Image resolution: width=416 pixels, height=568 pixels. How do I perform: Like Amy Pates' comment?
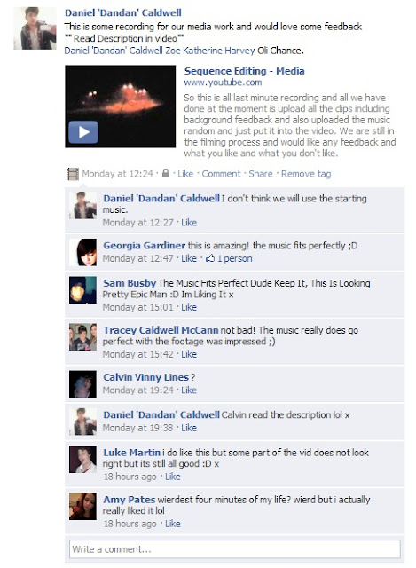173,524
